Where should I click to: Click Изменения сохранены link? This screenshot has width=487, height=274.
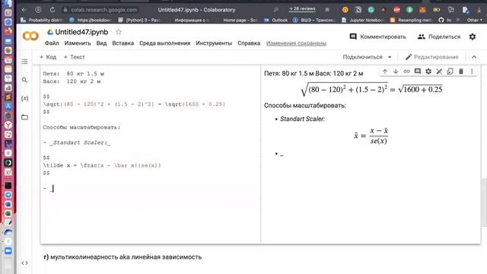[296, 43]
